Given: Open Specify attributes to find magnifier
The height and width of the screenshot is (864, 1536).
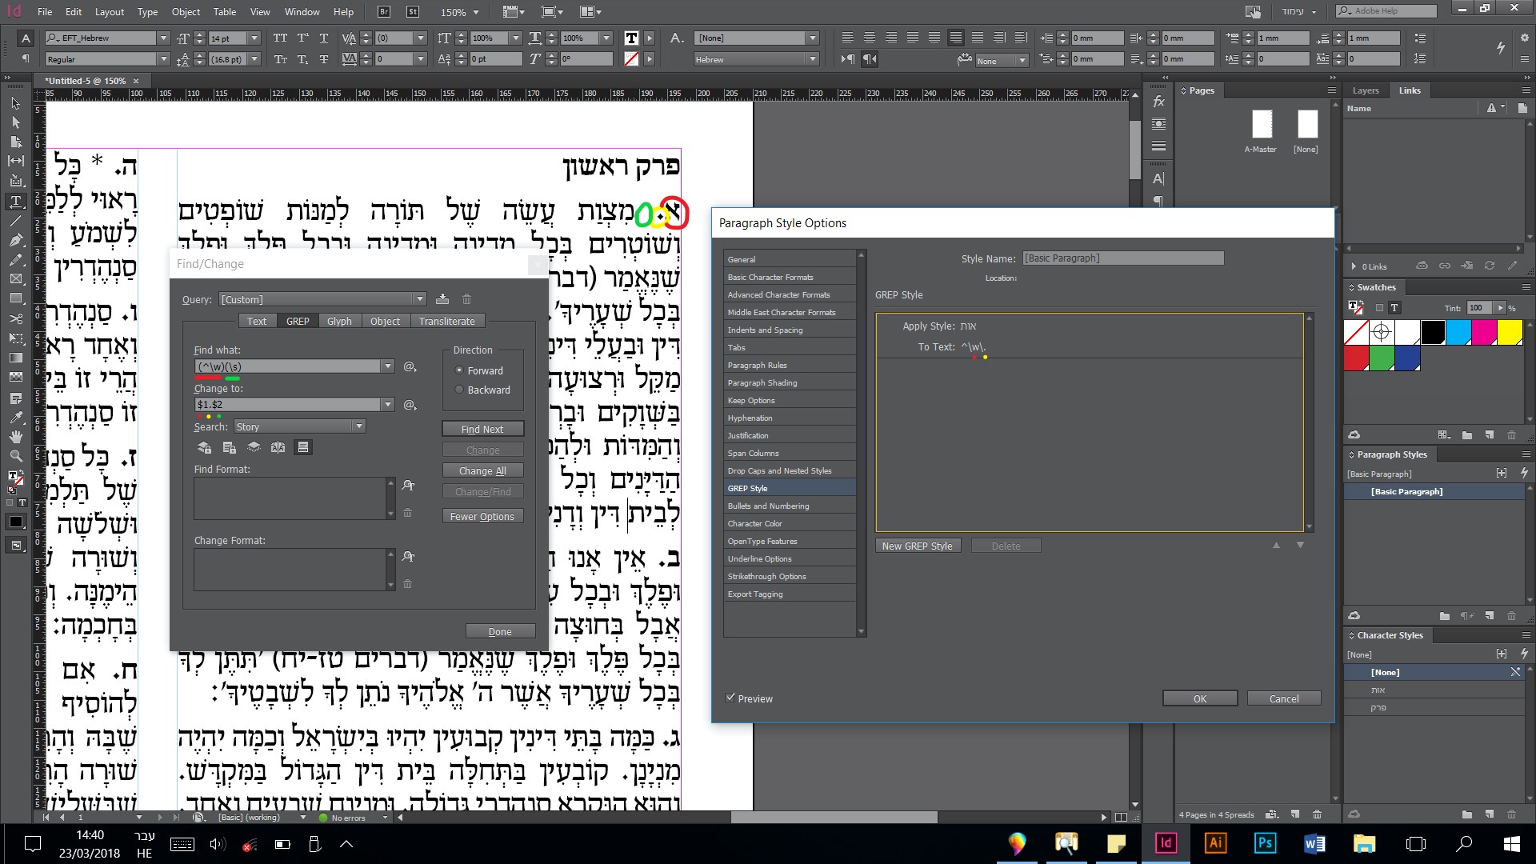Looking at the screenshot, I should 408,486.
